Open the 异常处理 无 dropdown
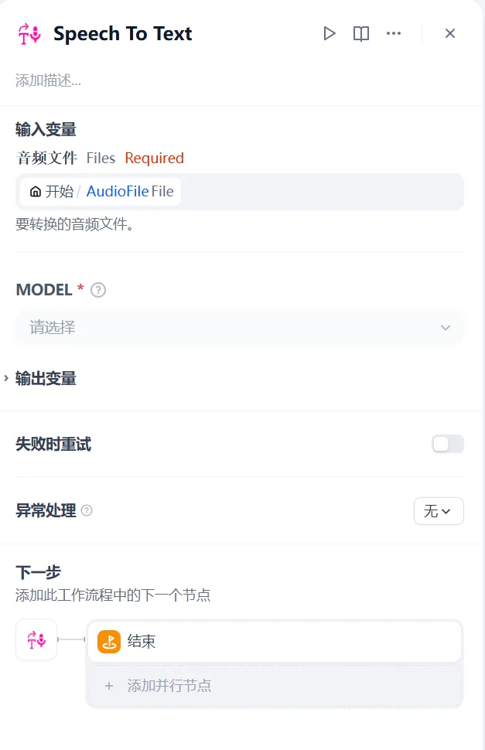 pyautogui.click(x=439, y=511)
